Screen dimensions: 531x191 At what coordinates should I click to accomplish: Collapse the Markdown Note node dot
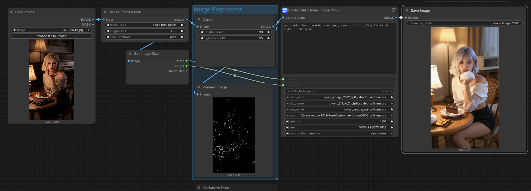[x=199, y=188]
